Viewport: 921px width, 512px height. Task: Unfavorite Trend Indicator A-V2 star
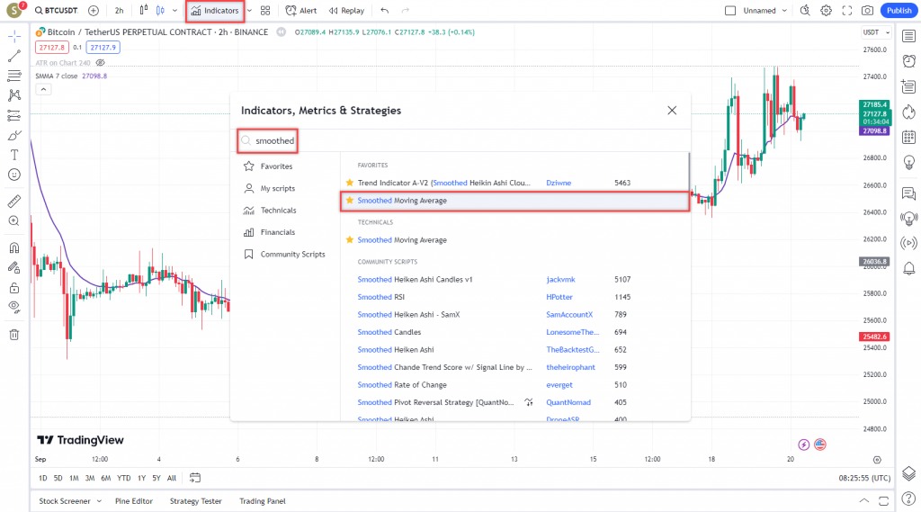350,183
